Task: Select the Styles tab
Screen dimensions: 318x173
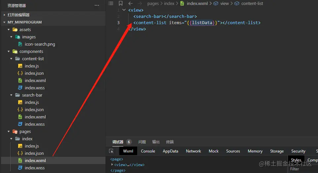Action: [x=296, y=160]
